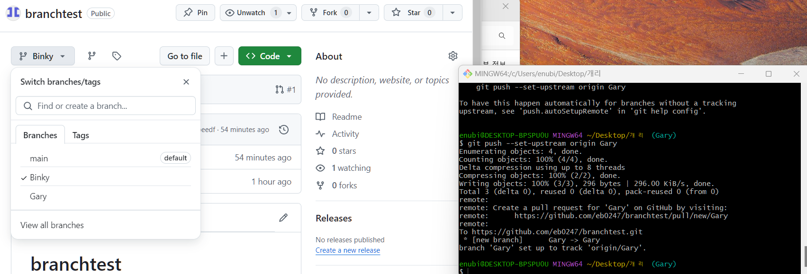Open the tags icon next to branches

(x=117, y=56)
